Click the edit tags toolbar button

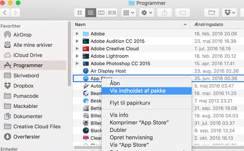tap(183, 13)
